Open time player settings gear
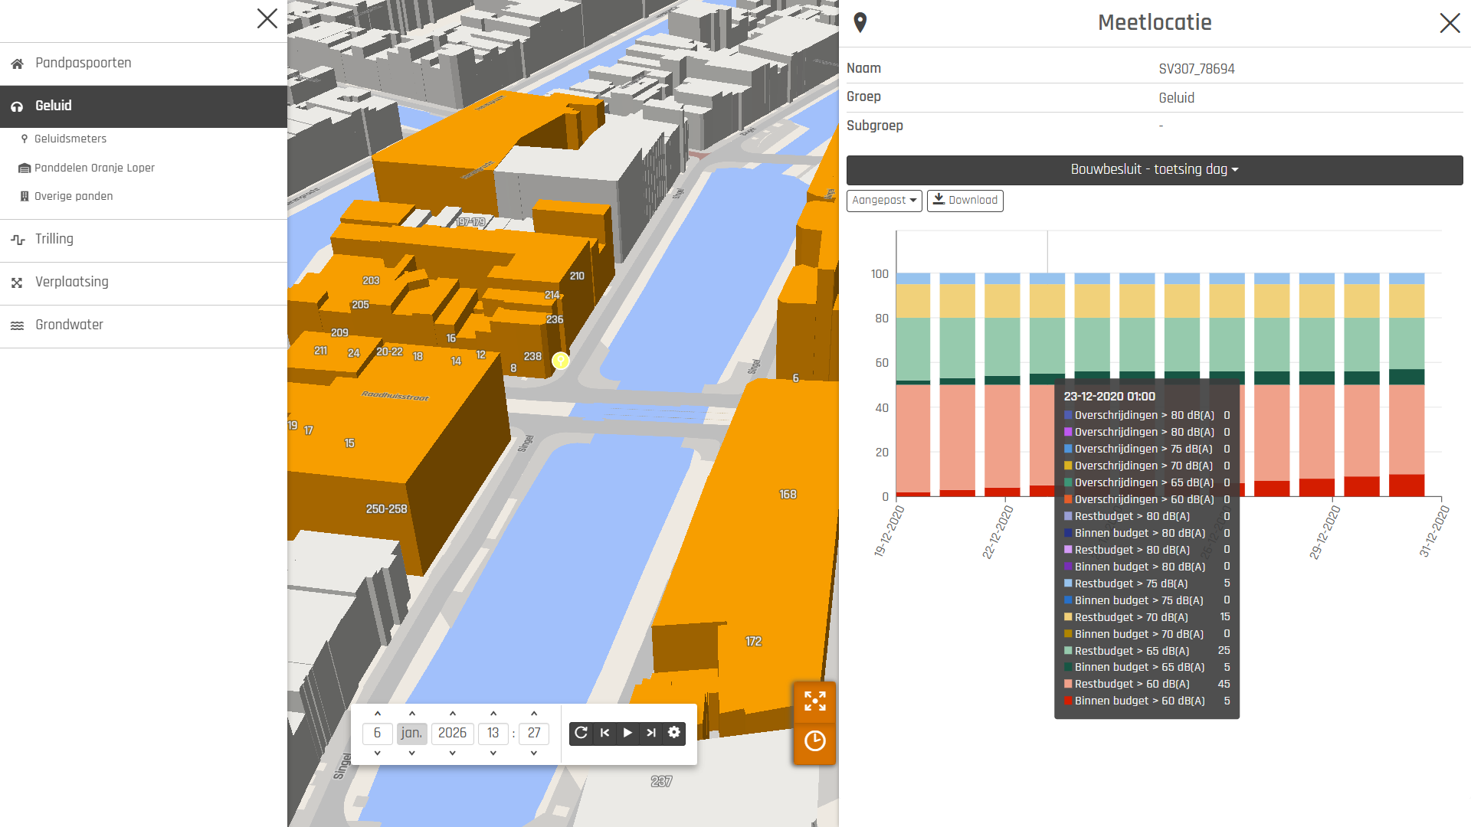Screen dimensions: 1471x827 click(x=674, y=733)
